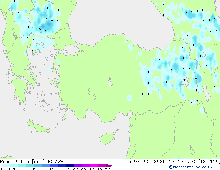Click the 'Precipitation [mm]' title text
Viewport: 220px width, 170px height.
point(22,162)
